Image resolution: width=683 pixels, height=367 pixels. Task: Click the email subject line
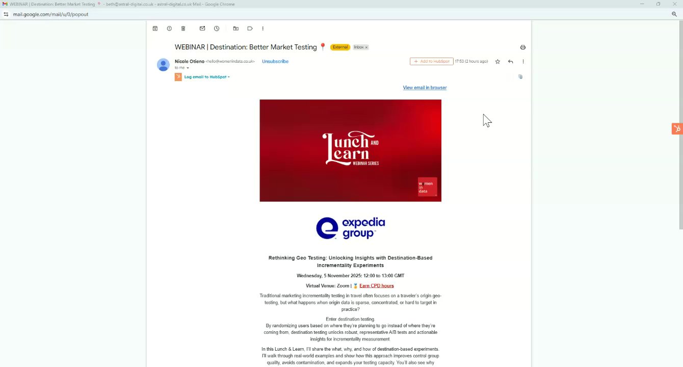246,47
